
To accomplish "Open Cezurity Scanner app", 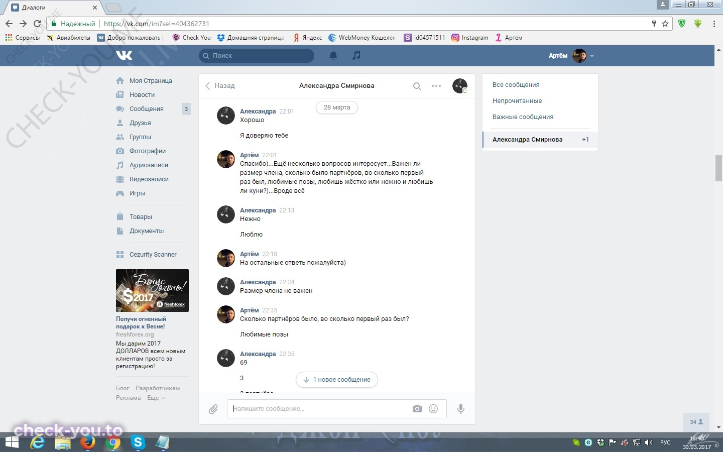I will click(x=153, y=255).
